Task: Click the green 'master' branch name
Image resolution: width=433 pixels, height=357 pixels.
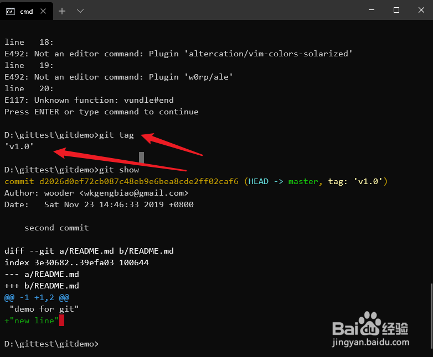Action: click(303, 181)
